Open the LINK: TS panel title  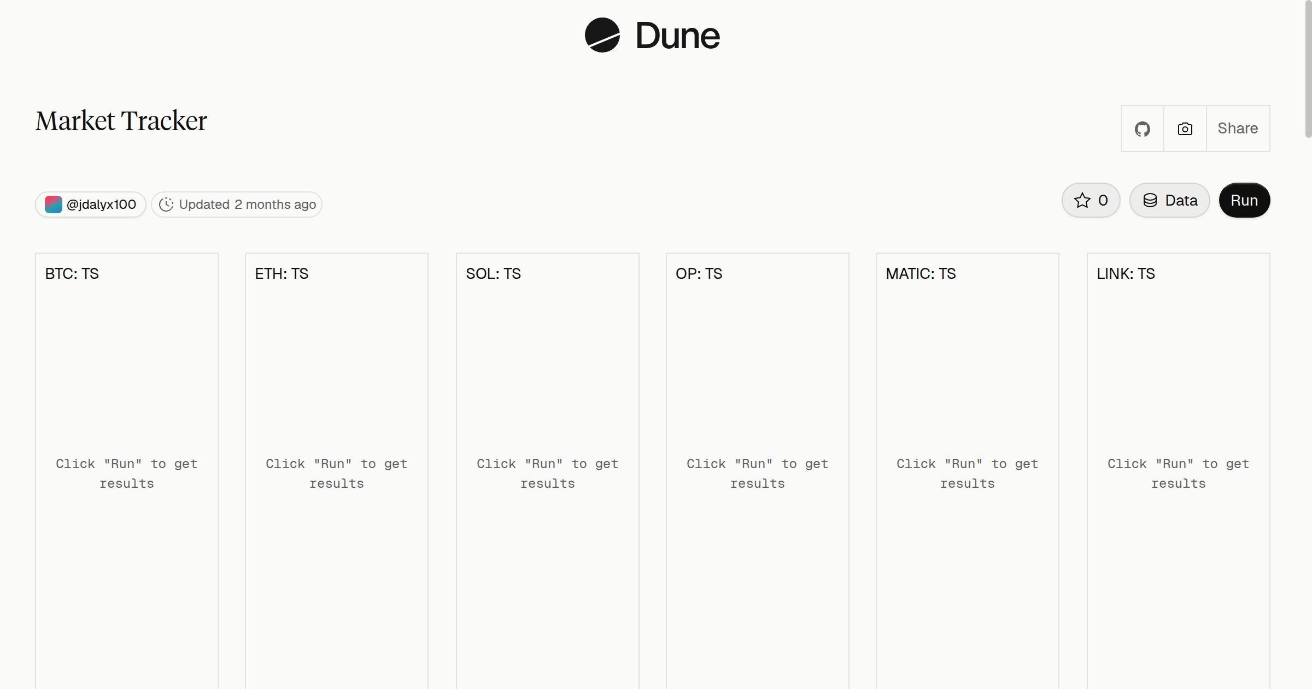click(1126, 273)
